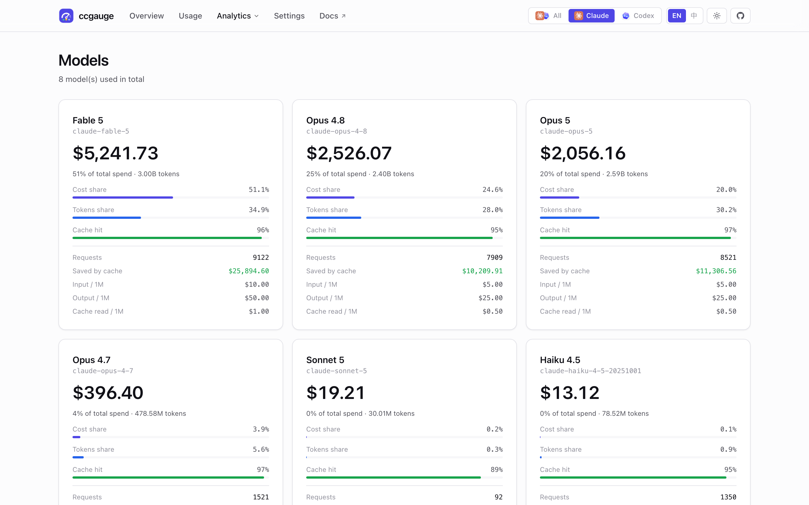The width and height of the screenshot is (809, 505).
Task: Switch language to Chinese (中)
Action: click(x=694, y=16)
